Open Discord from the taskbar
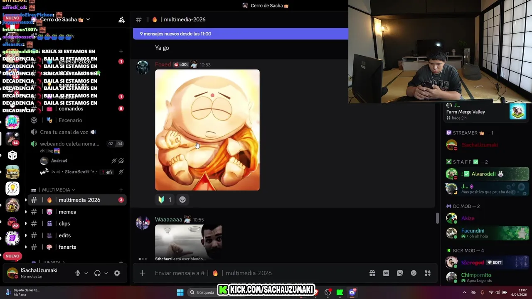532x299 pixels. coord(352,292)
